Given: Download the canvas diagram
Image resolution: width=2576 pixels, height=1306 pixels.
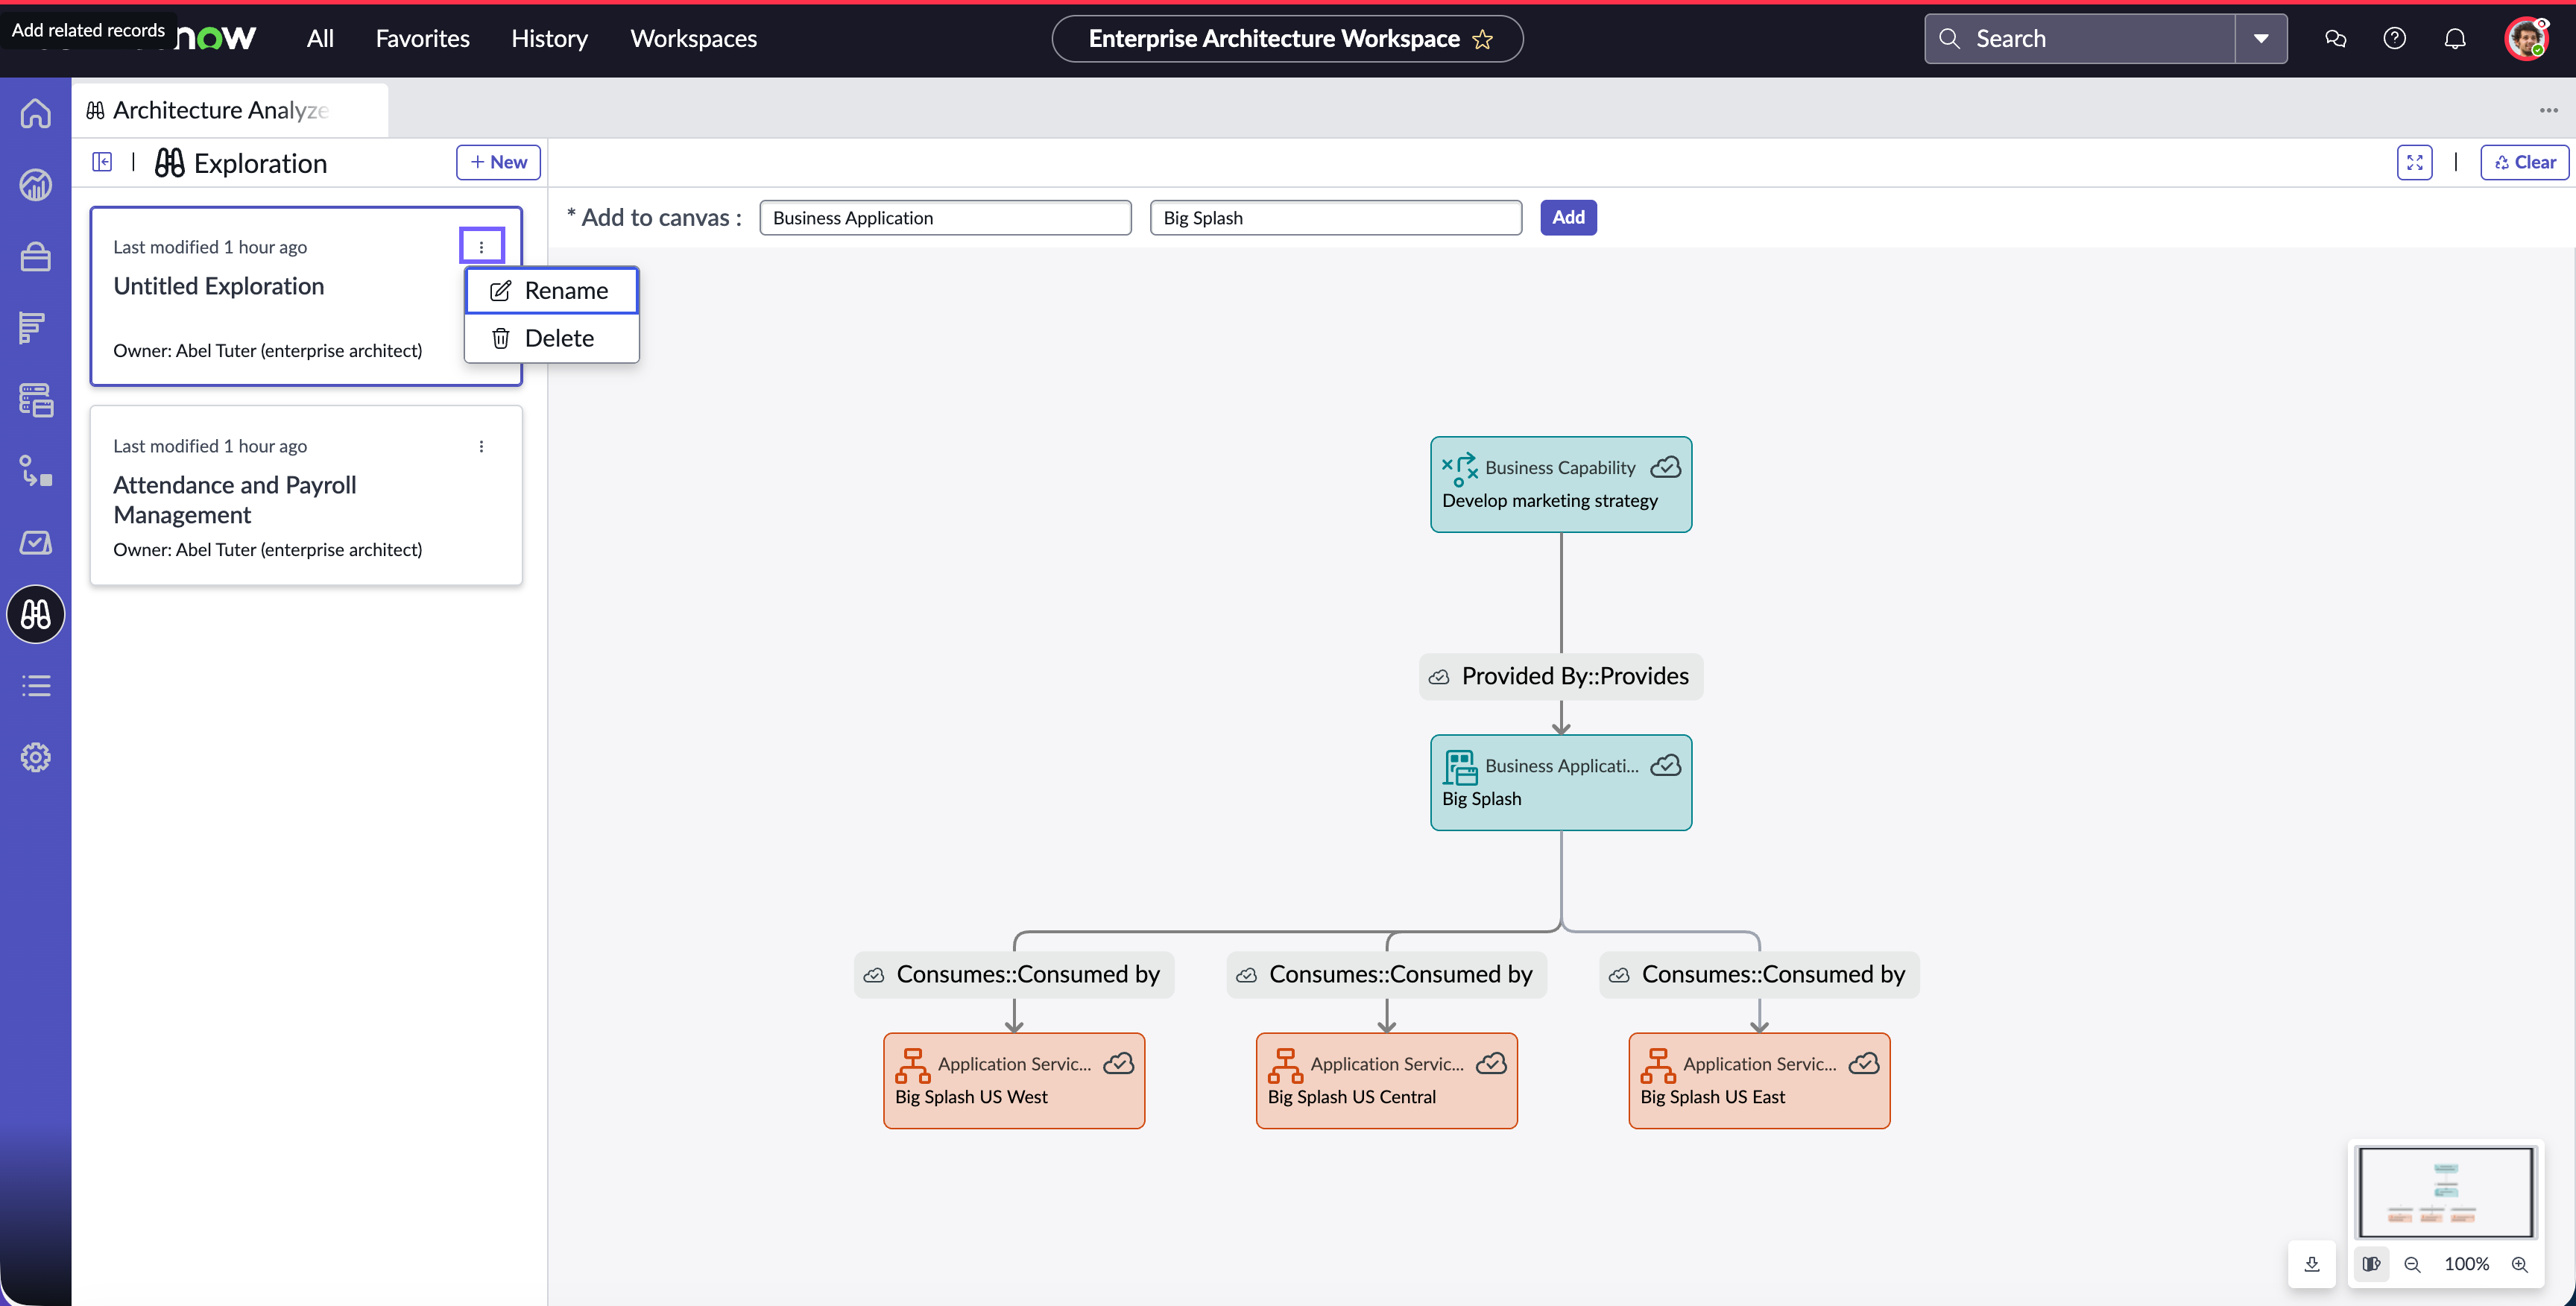Looking at the screenshot, I should pyautogui.click(x=2312, y=1264).
